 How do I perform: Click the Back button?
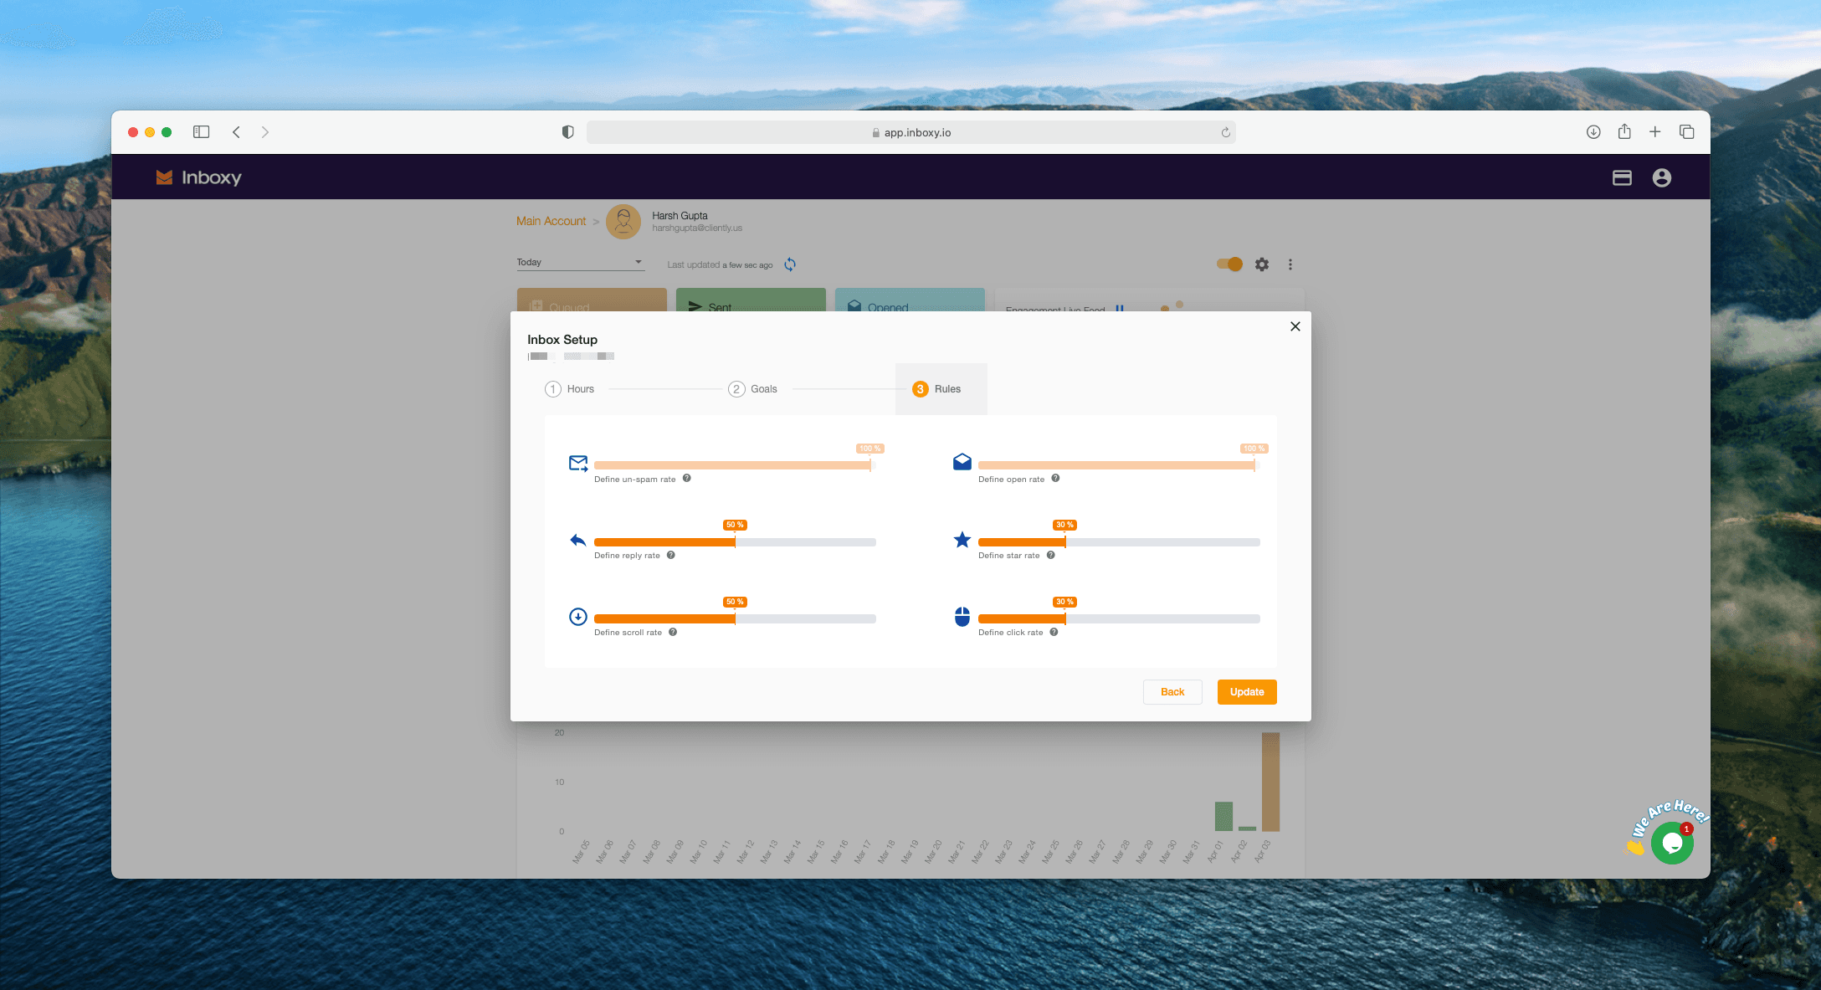(1172, 692)
